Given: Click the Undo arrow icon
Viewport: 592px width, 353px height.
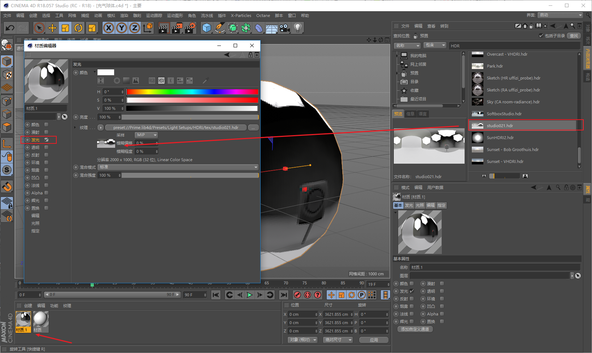Looking at the screenshot, I should click(10, 28).
